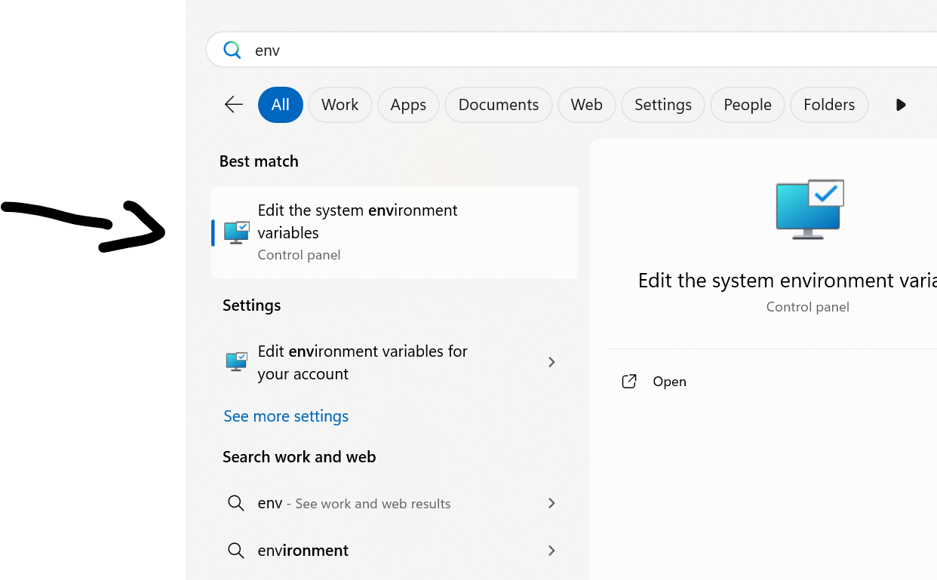Viewport: 937px width, 580px height.
Task: Click magnifier icon beside 'environment' suggestion
Action: pyautogui.click(x=236, y=551)
